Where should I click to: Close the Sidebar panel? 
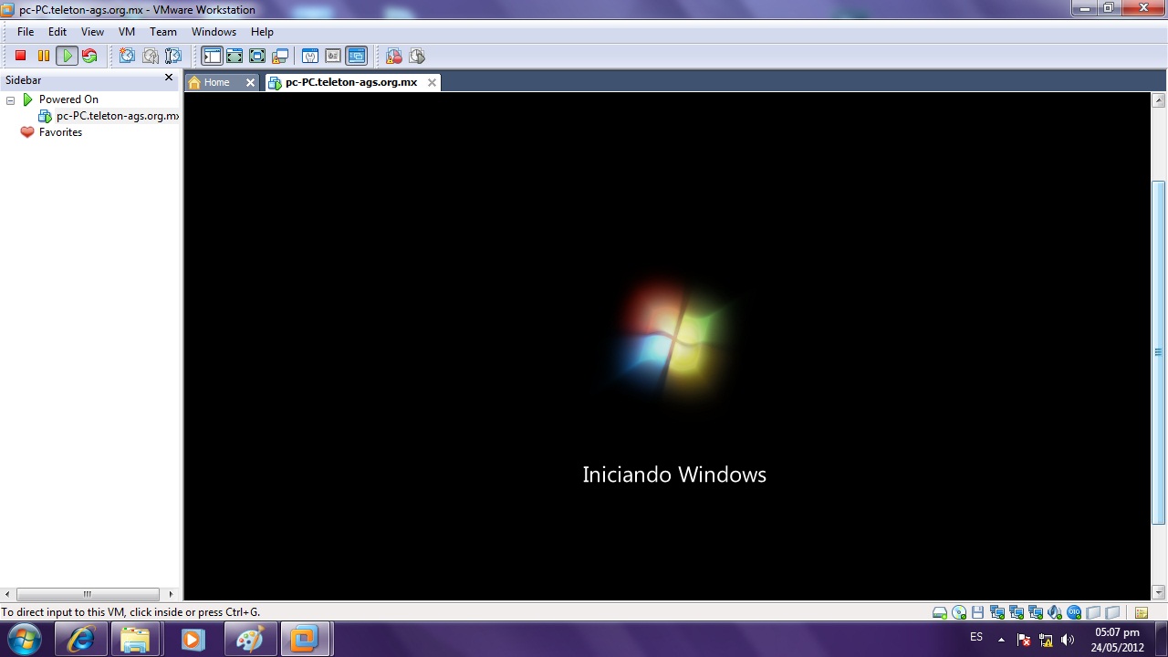tap(168, 78)
